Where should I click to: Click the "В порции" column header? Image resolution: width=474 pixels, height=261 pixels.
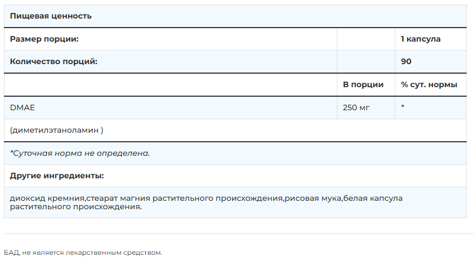(x=363, y=84)
